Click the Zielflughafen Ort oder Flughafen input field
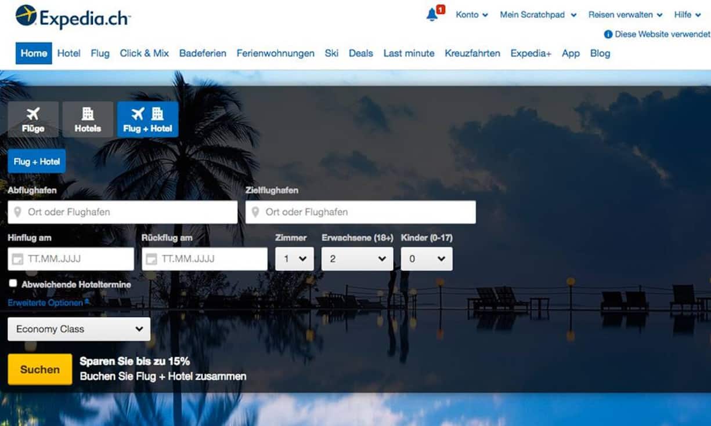 click(360, 212)
